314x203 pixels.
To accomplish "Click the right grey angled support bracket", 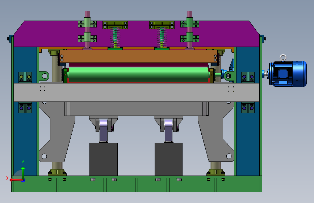I will point(216,132).
